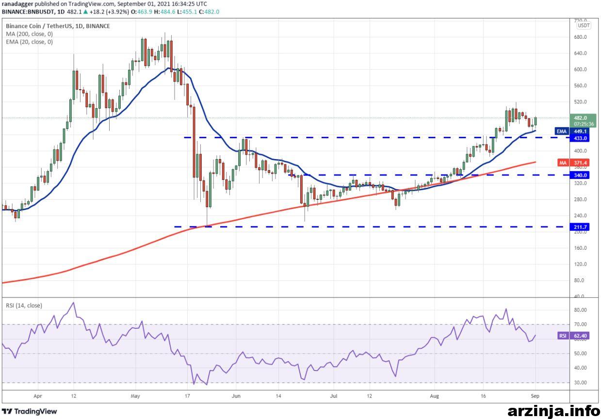Click the Aug label on time axis
This screenshot has width=601, height=419.
pos(435,396)
